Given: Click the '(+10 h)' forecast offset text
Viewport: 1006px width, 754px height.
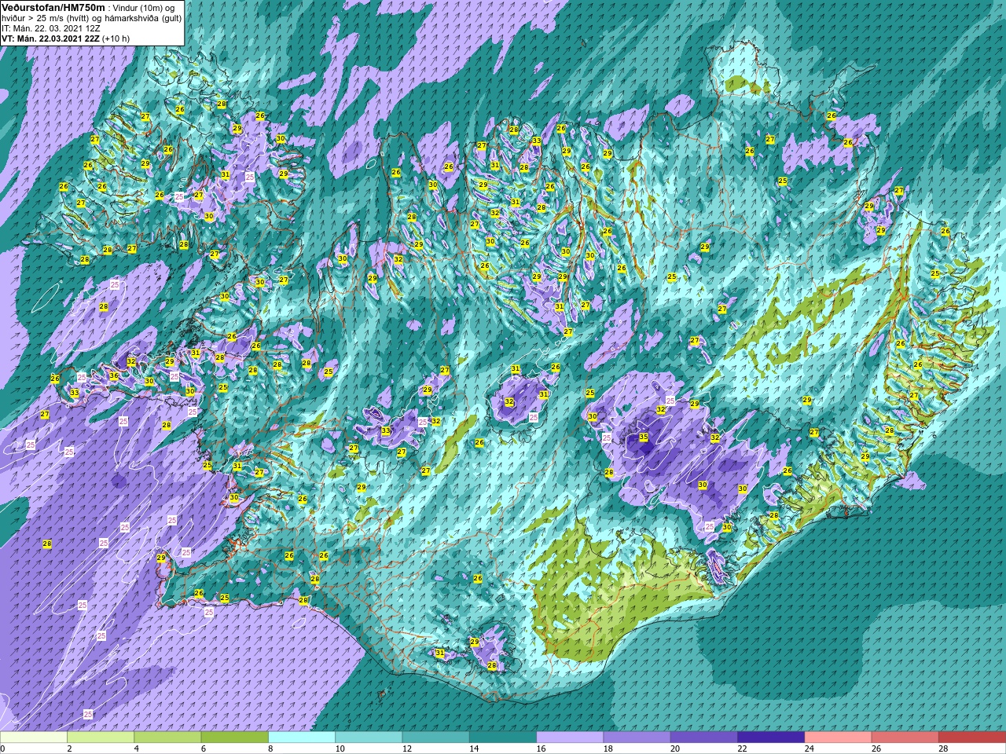Looking at the screenshot, I should coord(115,38).
